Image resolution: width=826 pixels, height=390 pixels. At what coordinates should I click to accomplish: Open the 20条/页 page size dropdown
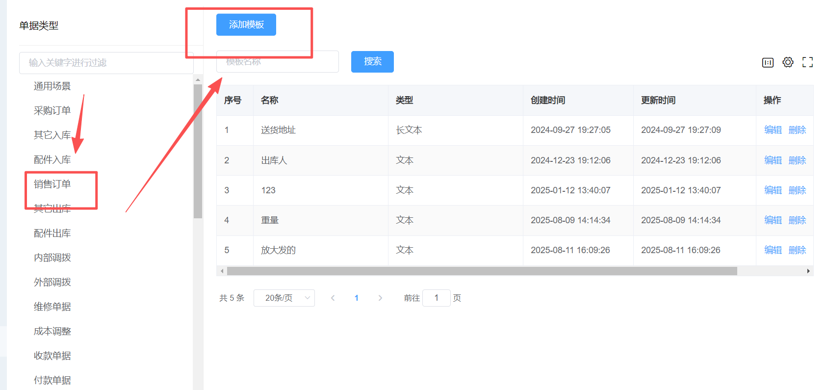point(284,298)
